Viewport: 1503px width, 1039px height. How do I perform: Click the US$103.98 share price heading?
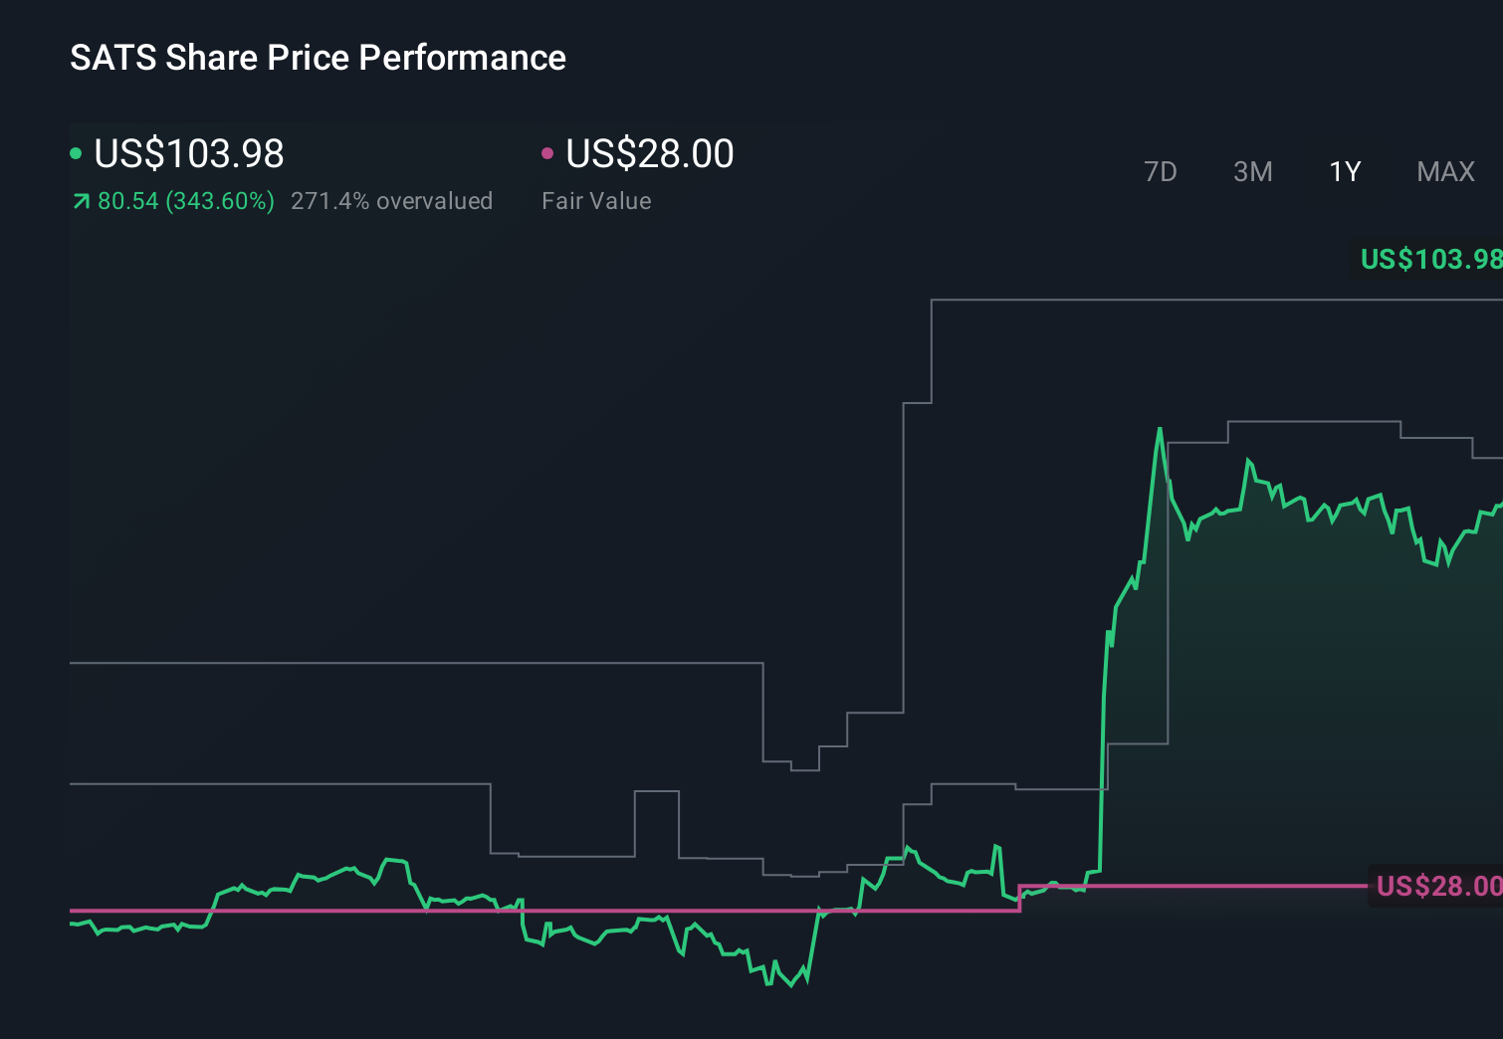189,154
